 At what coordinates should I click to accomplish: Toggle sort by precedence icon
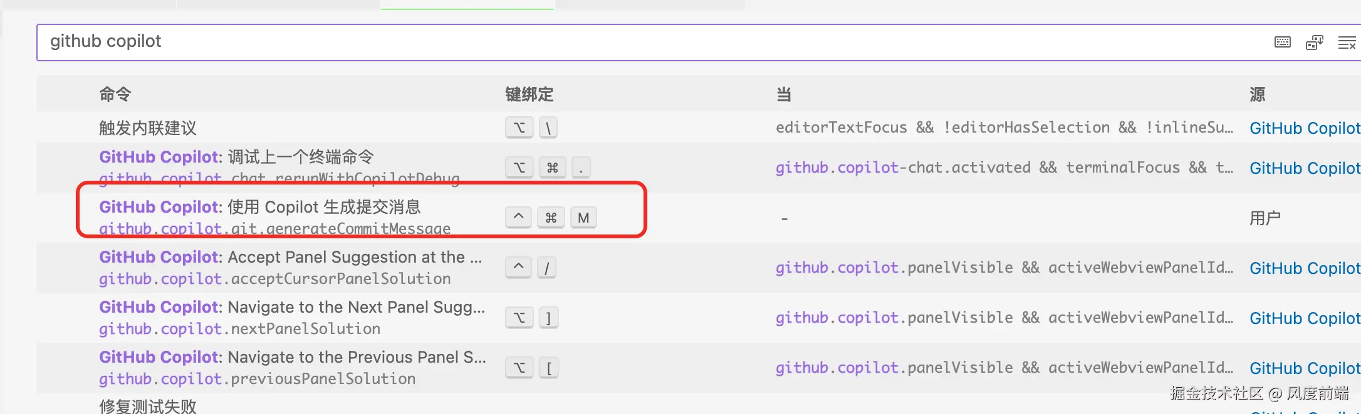click(1314, 43)
